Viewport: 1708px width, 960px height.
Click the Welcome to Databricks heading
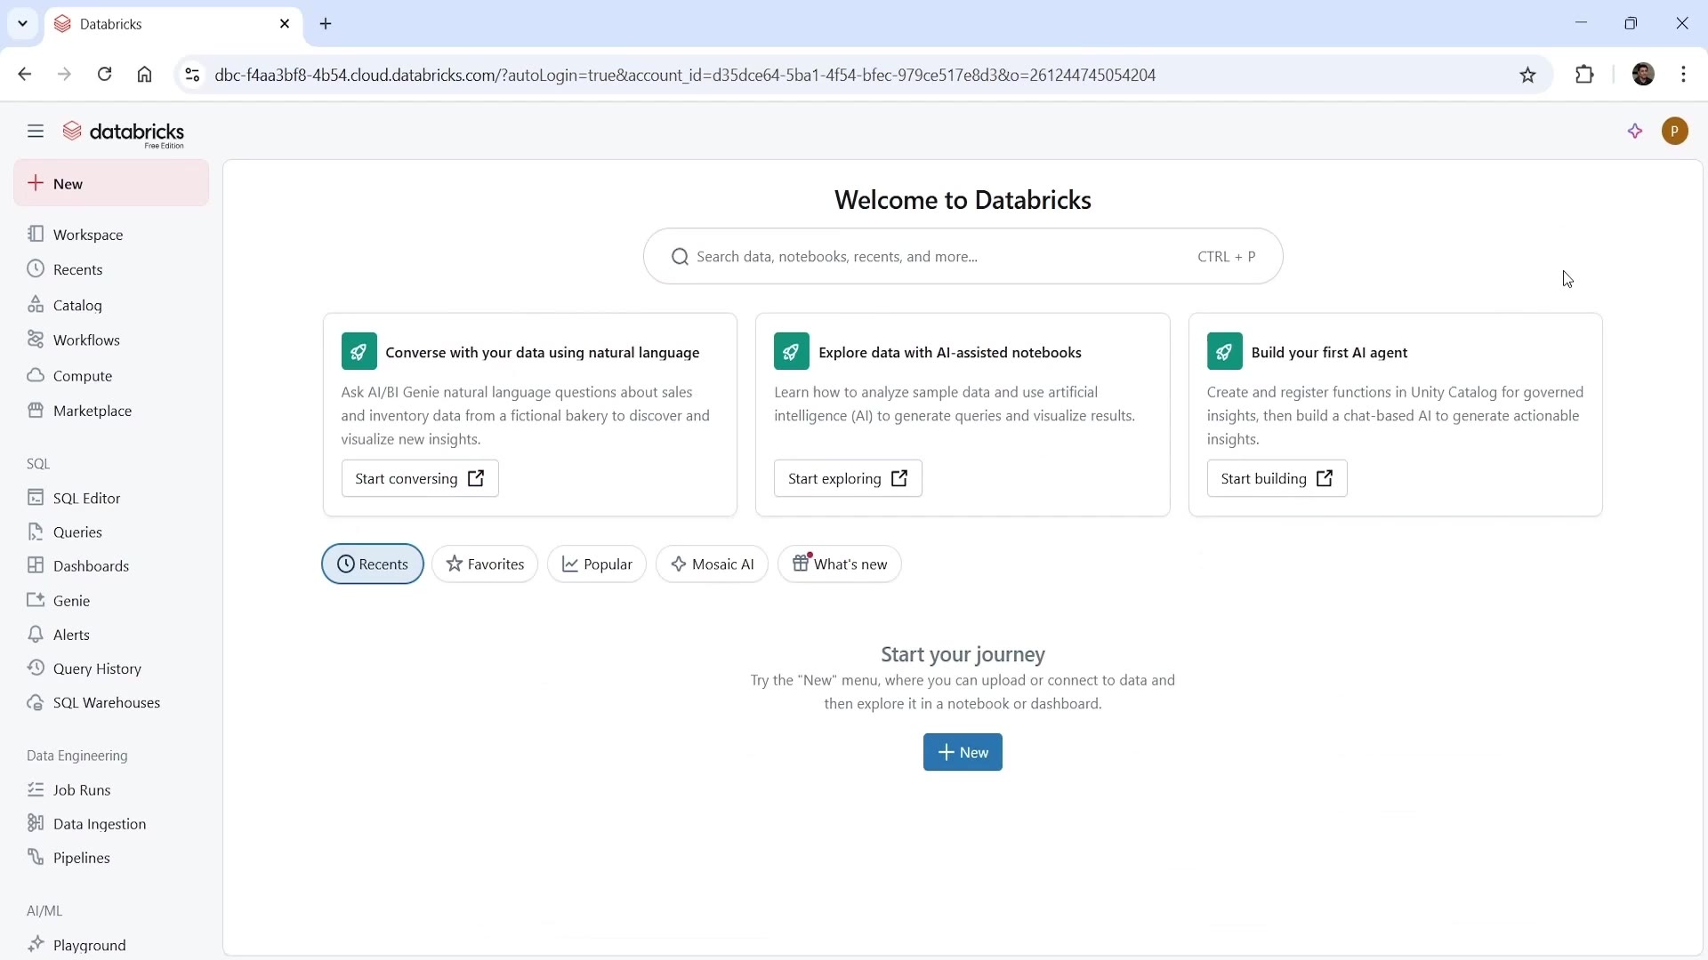(x=963, y=200)
